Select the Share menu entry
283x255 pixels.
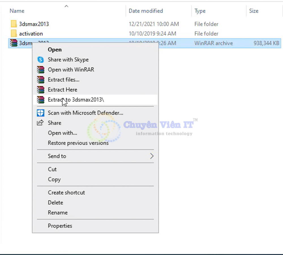click(95, 123)
